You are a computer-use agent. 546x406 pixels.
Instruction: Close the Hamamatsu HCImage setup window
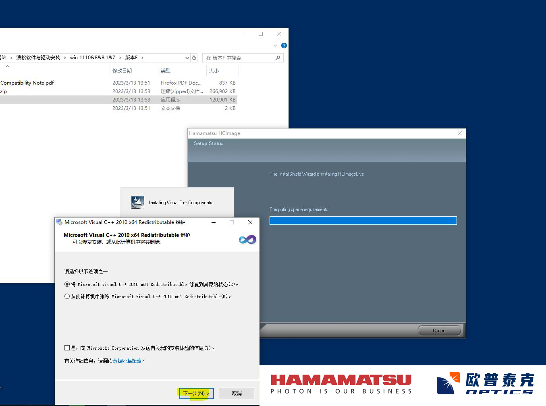[x=459, y=133]
